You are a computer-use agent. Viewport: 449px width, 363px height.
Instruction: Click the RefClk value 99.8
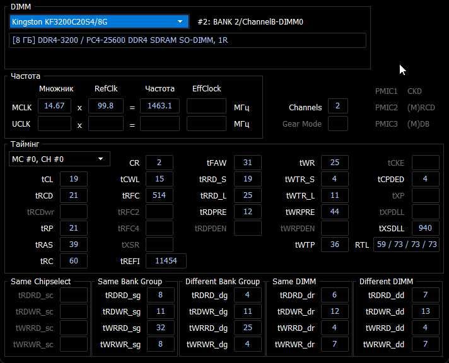pyautogui.click(x=106, y=106)
